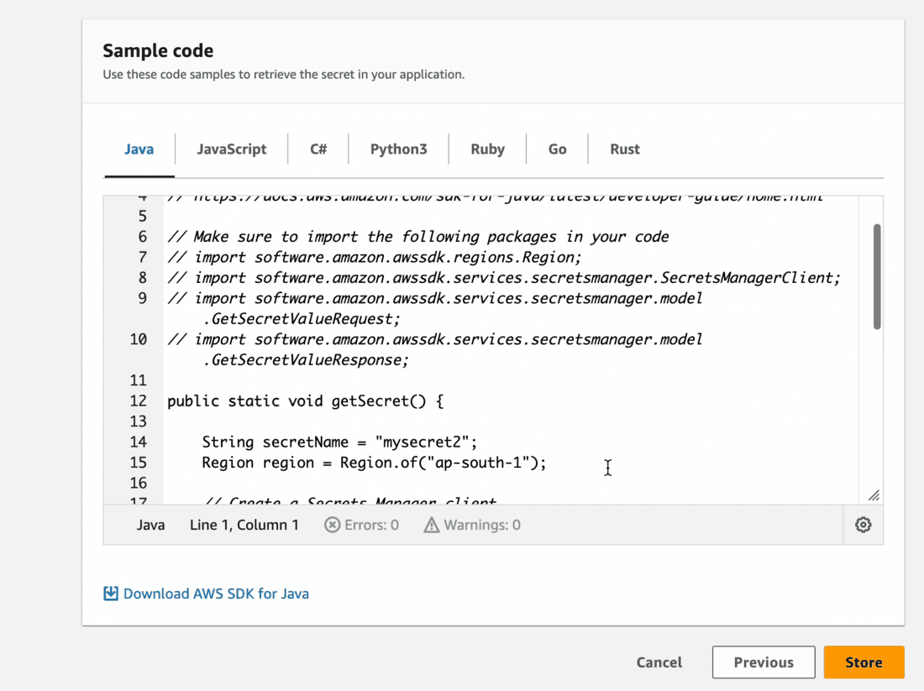This screenshot has height=691, width=924.
Task: Open the Python3 tab
Action: click(x=398, y=149)
